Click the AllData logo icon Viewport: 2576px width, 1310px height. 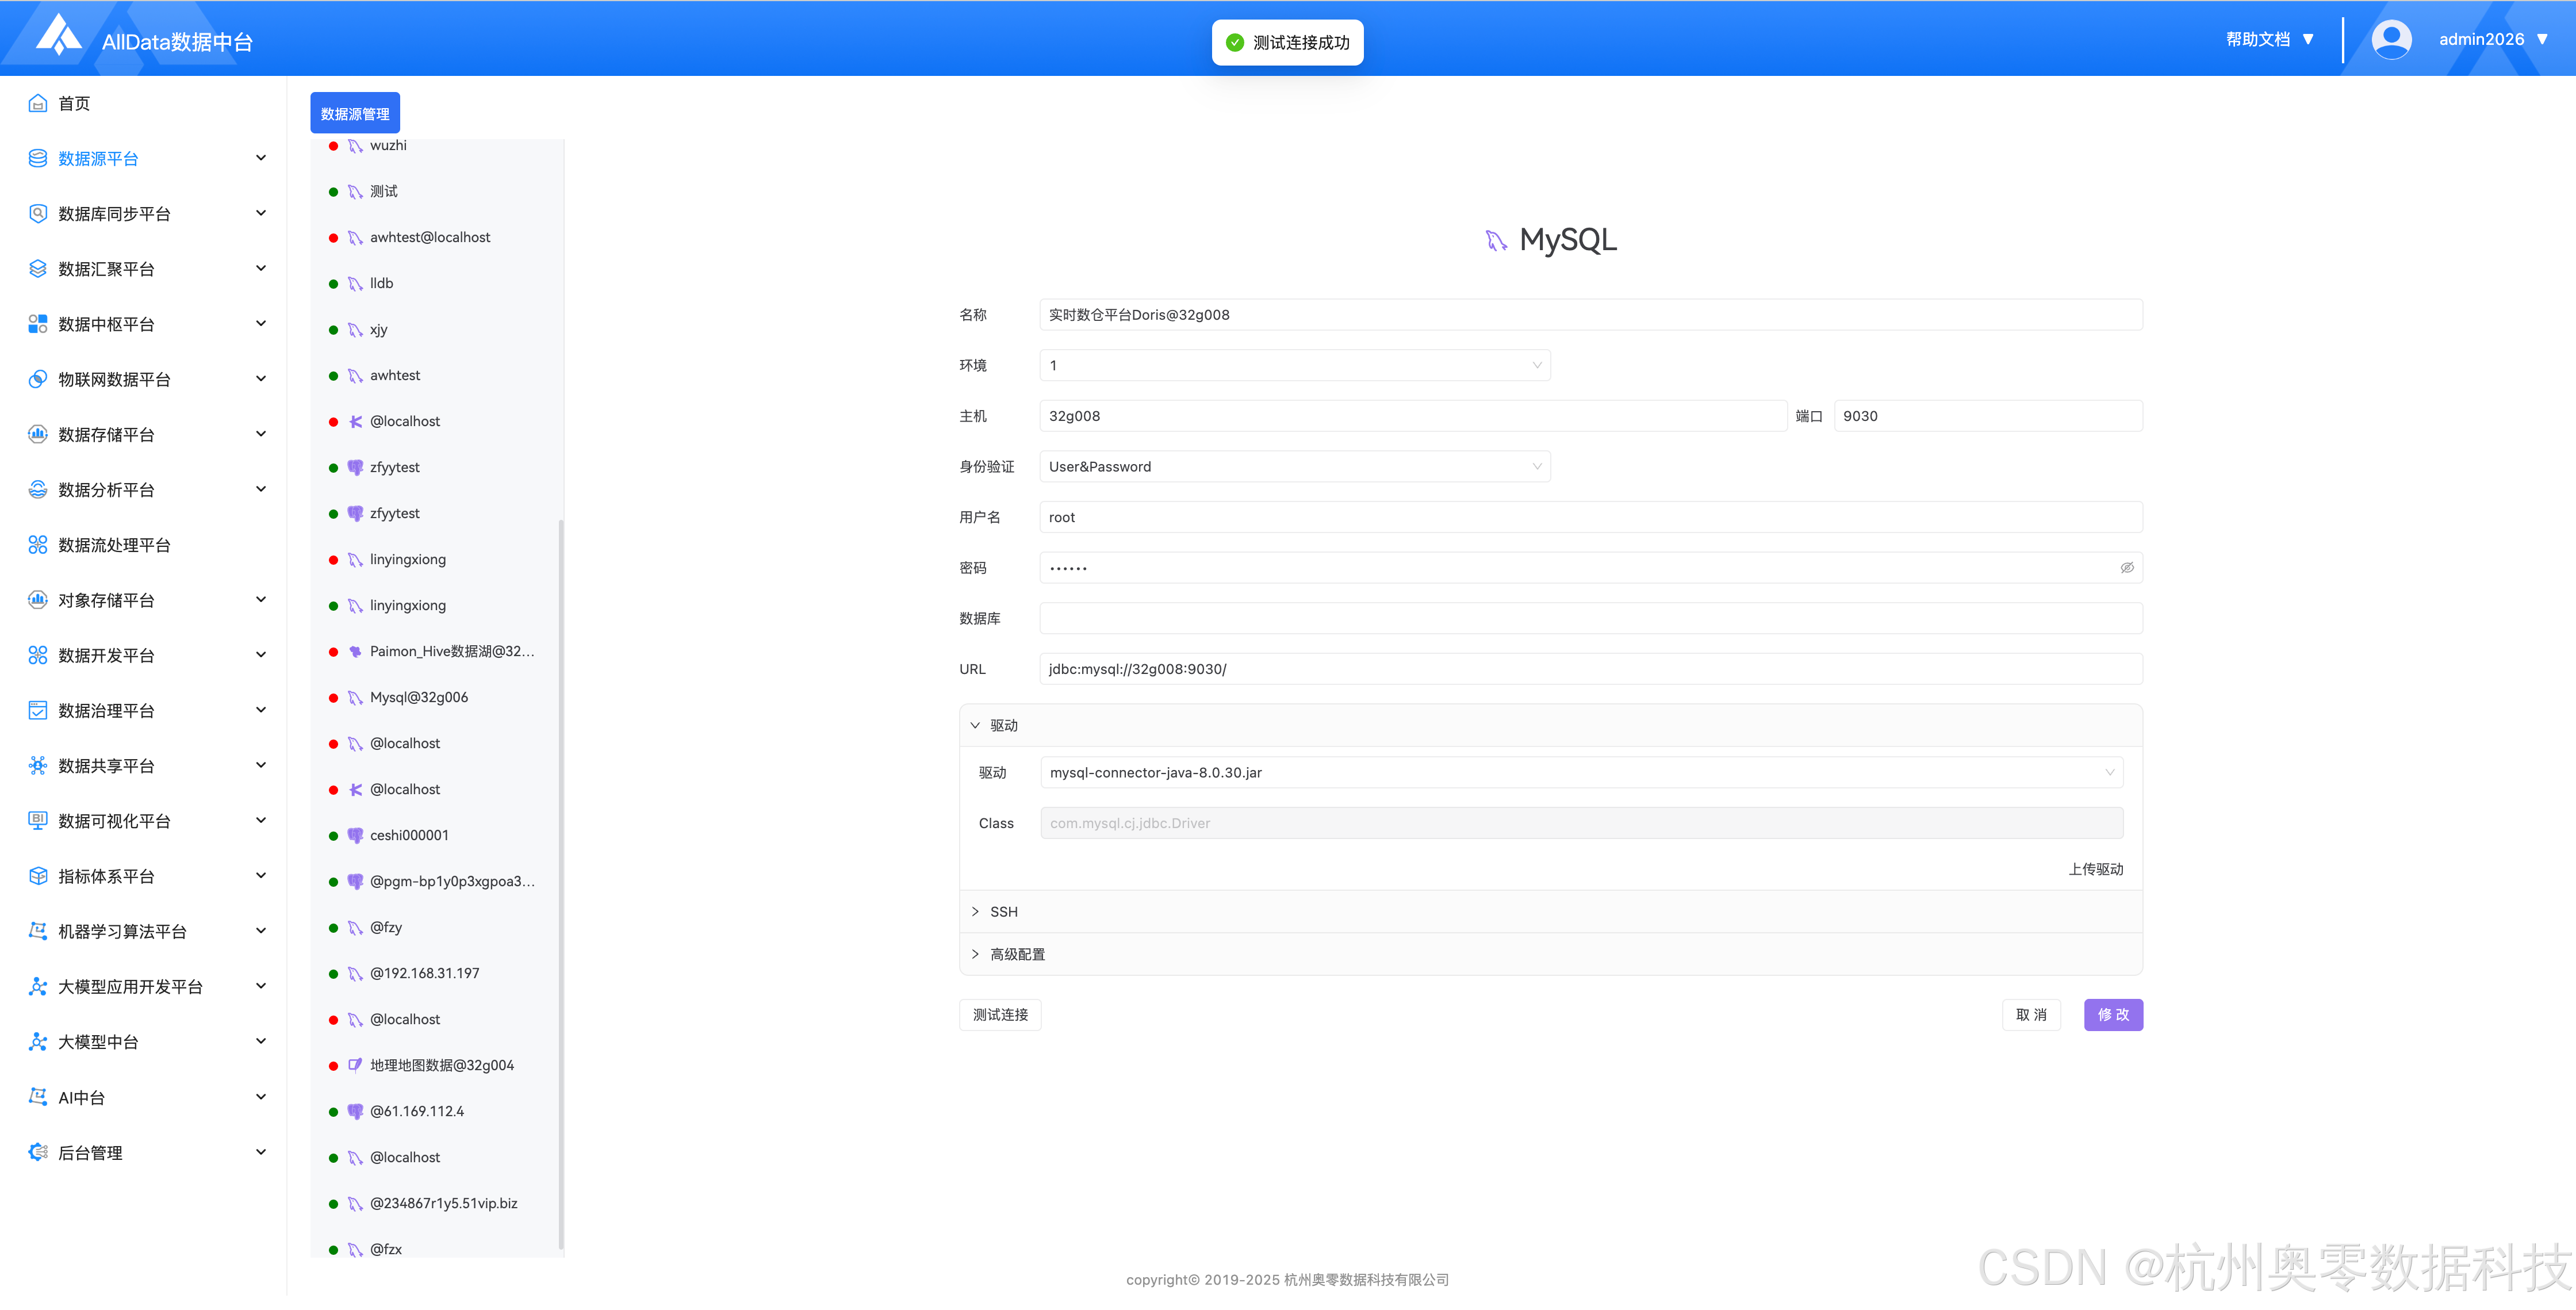[58, 36]
